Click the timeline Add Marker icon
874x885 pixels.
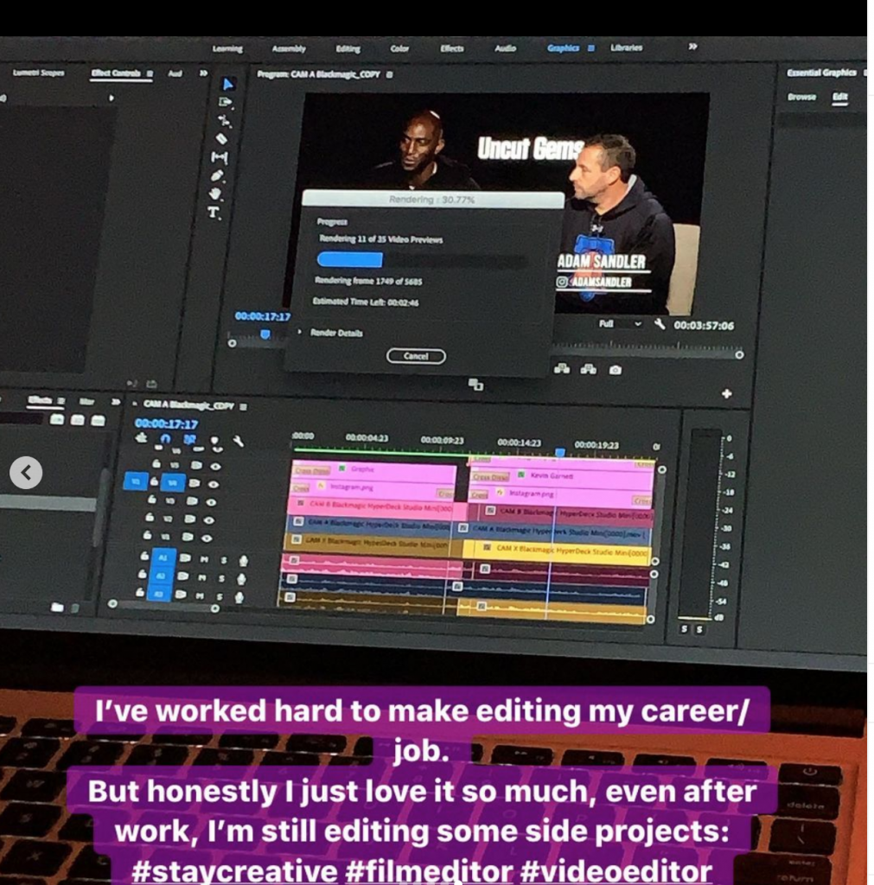(x=214, y=440)
